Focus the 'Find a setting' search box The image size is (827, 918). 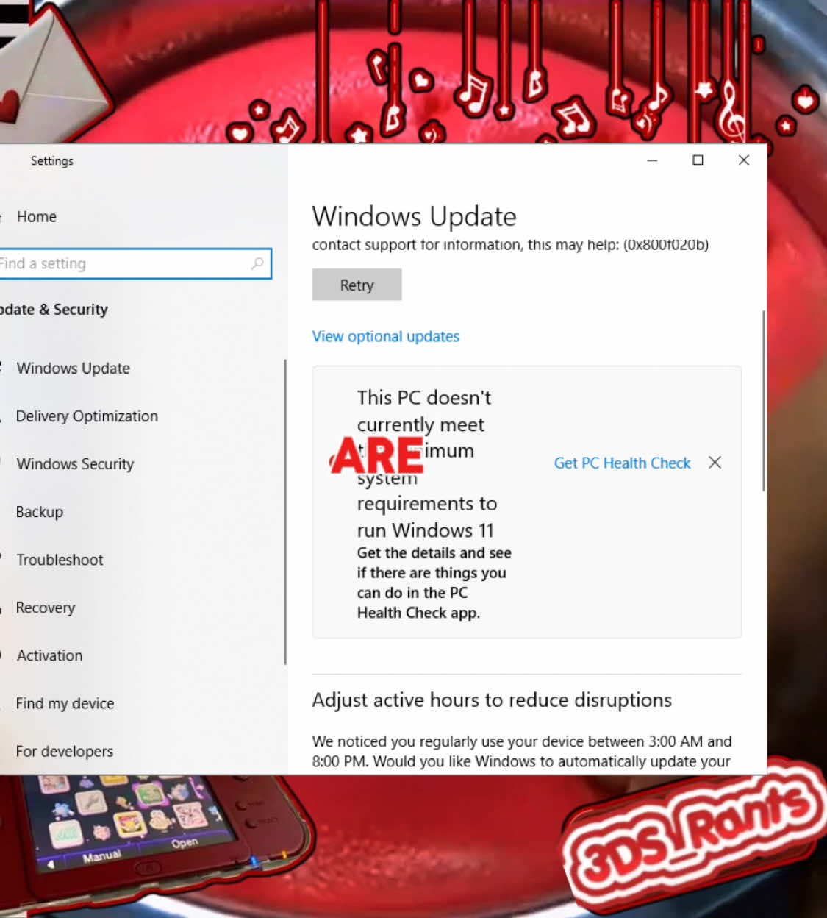point(135,263)
